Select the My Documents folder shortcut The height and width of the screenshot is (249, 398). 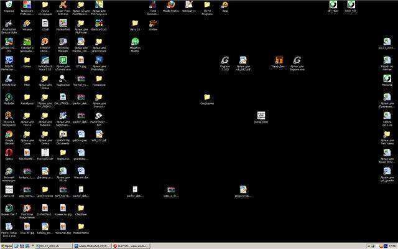point(63,138)
